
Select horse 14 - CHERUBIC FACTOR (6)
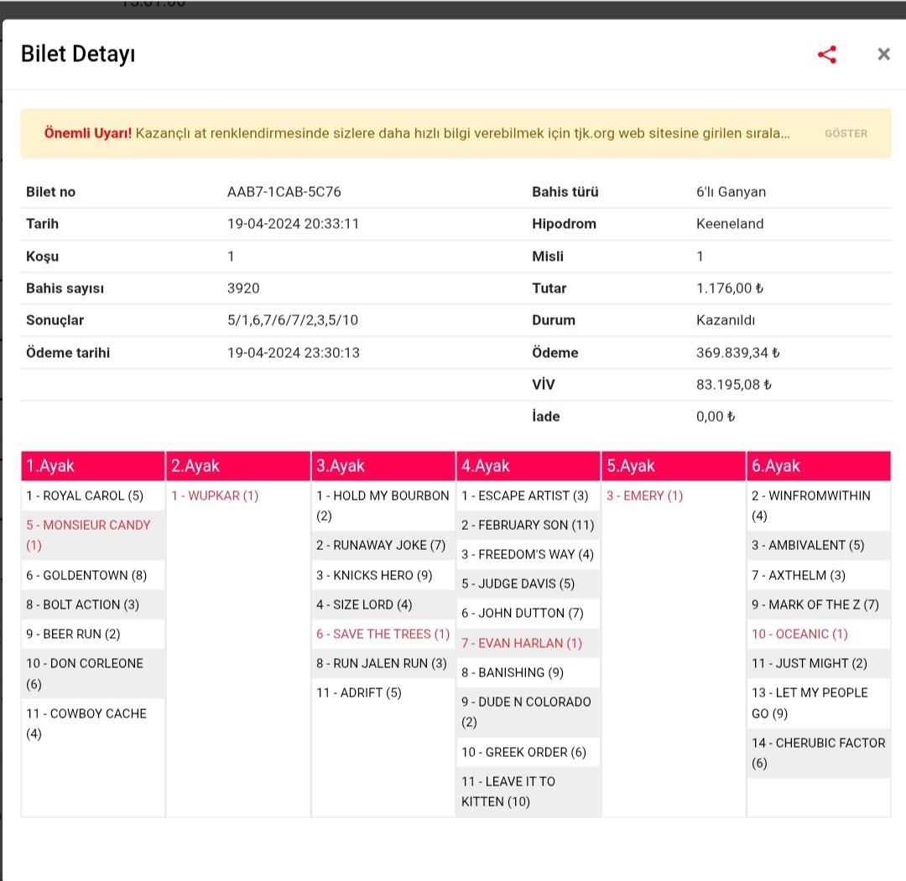tap(818, 754)
